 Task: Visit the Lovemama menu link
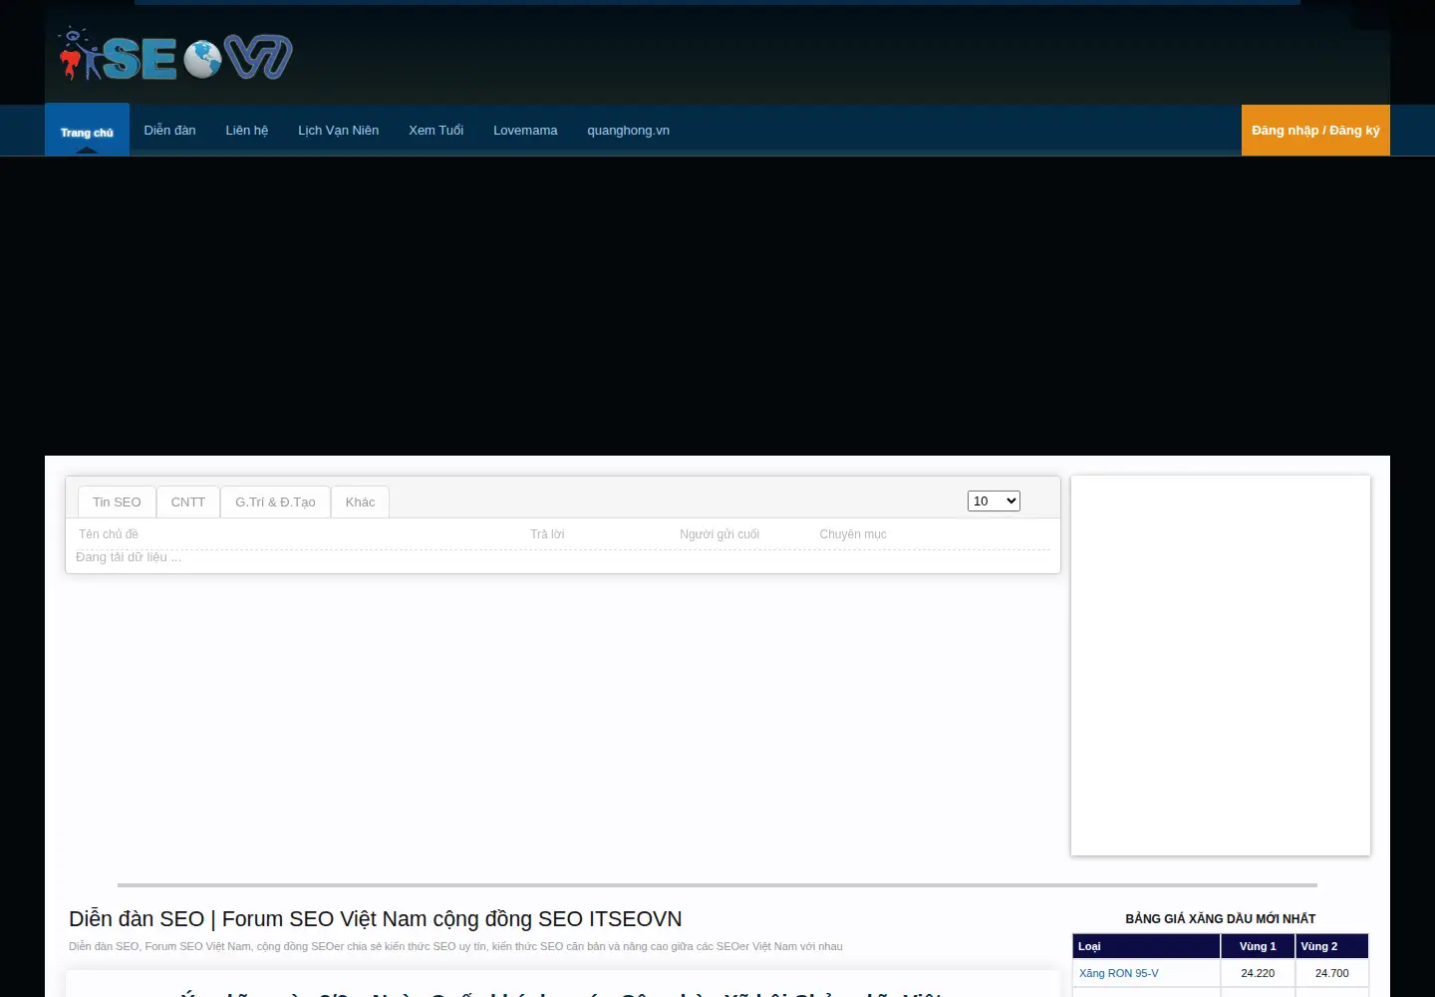[525, 131]
